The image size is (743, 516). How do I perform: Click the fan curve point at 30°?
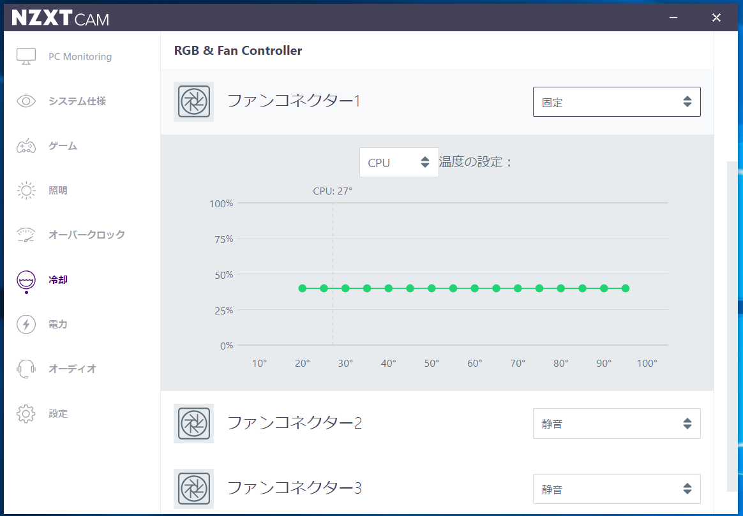(x=345, y=288)
